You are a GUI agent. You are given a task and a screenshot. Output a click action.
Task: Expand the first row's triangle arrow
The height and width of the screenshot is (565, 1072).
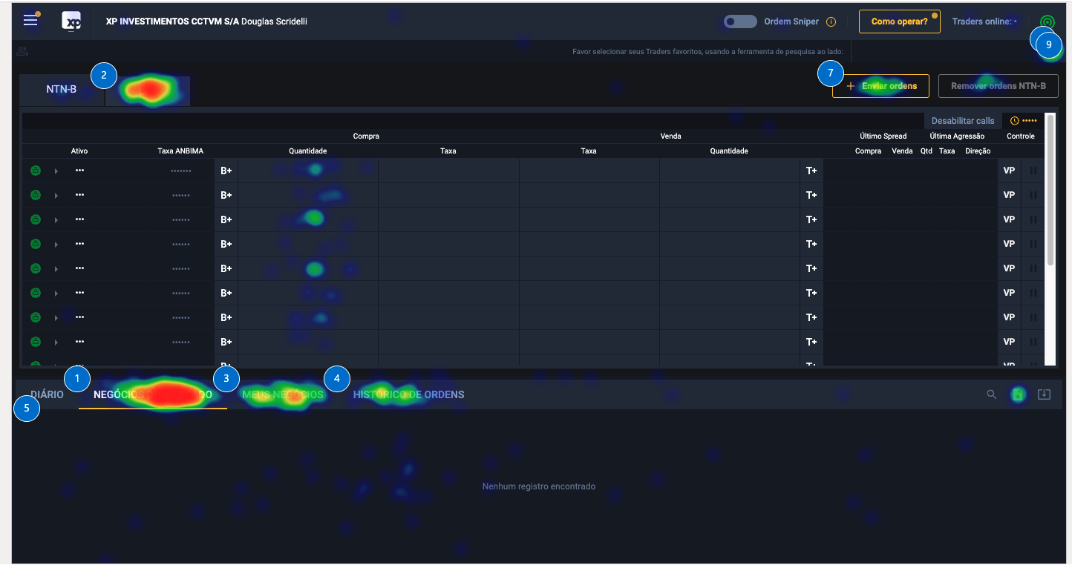(x=56, y=171)
